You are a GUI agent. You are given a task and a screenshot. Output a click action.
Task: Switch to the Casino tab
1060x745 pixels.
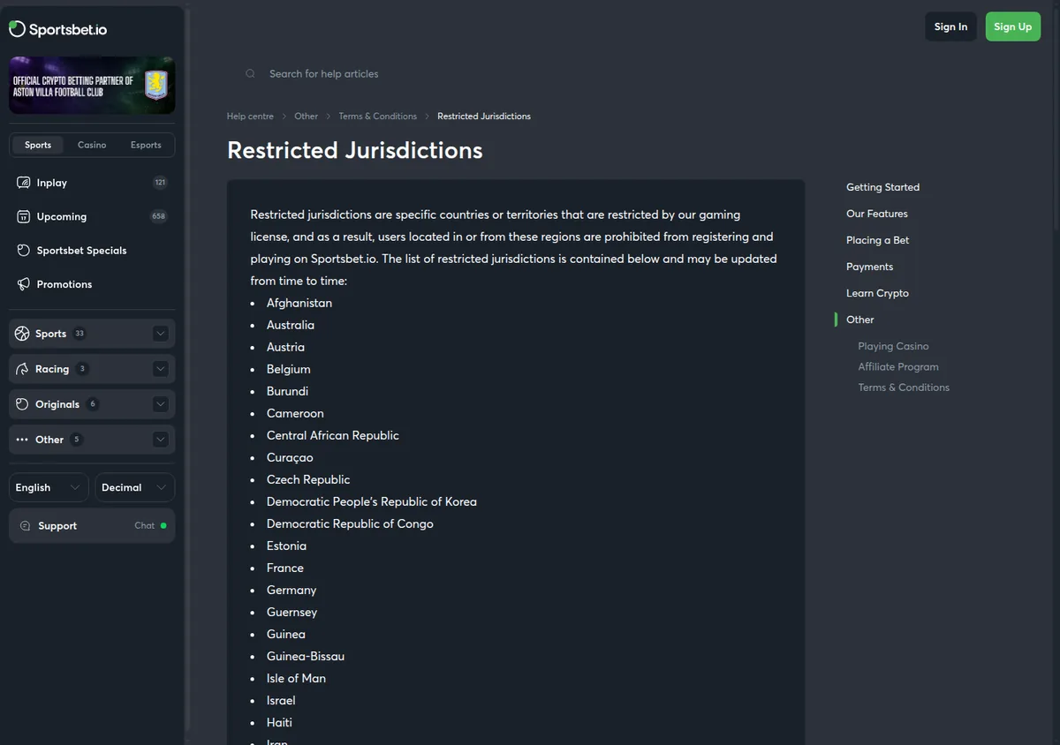coord(92,145)
